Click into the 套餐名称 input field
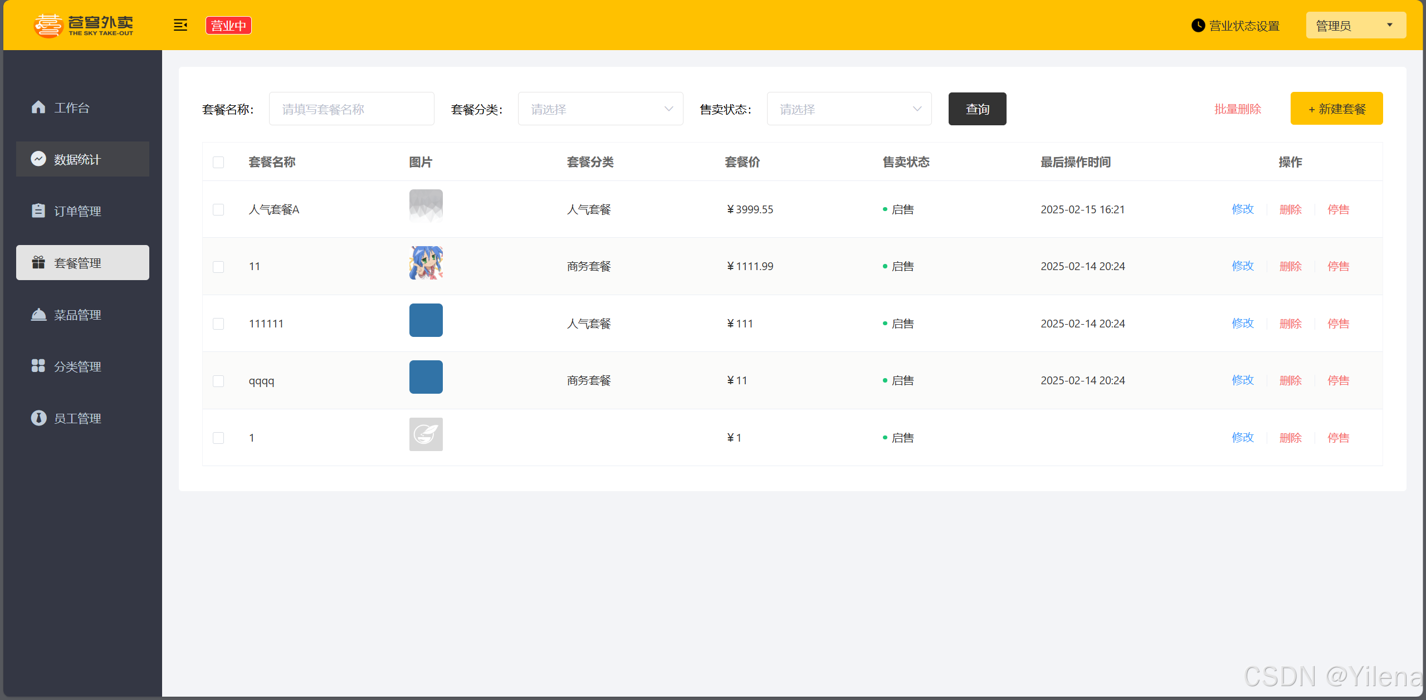 pyautogui.click(x=351, y=109)
